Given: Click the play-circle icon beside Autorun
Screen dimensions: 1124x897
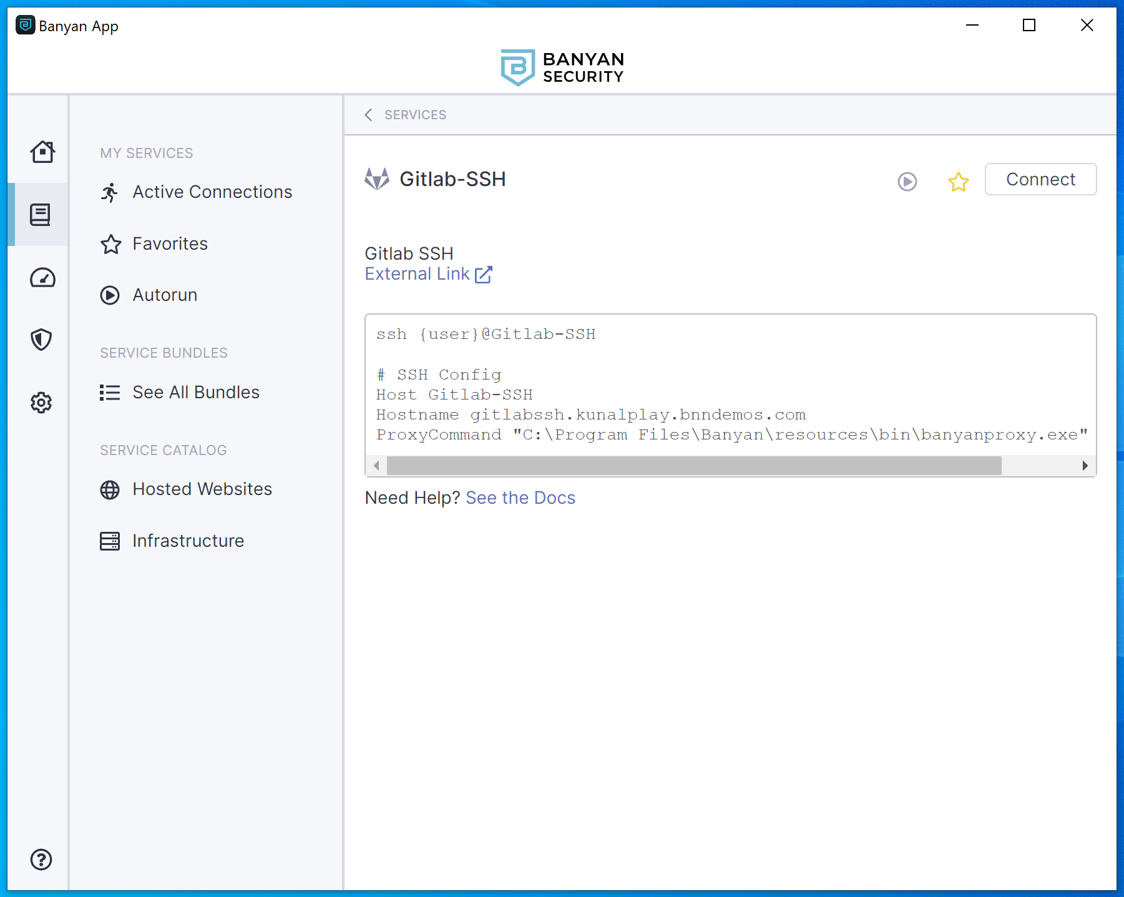Looking at the screenshot, I should click(110, 295).
